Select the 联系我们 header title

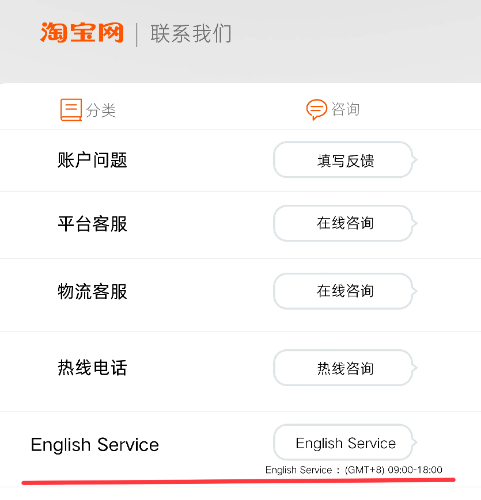pyautogui.click(x=191, y=33)
